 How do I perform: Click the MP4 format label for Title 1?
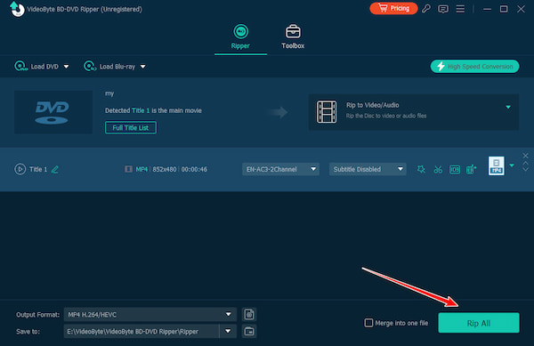[x=142, y=169]
